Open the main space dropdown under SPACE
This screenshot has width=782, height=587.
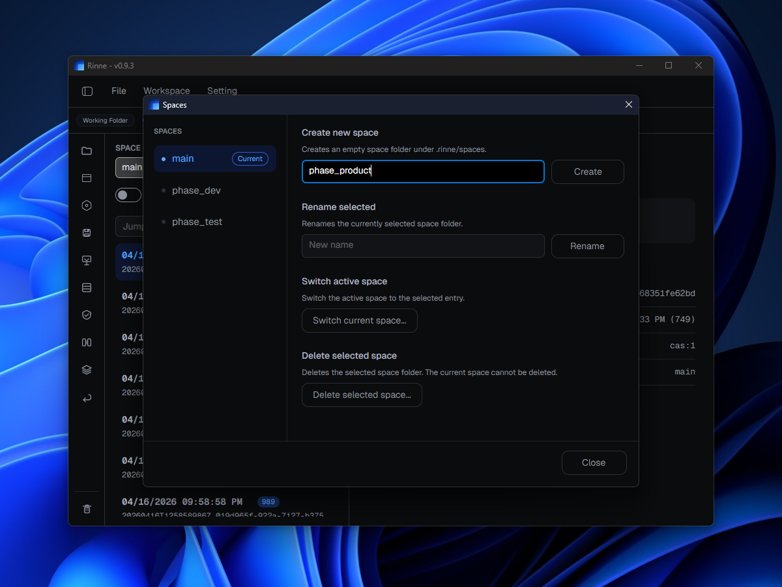[x=130, y=167]
